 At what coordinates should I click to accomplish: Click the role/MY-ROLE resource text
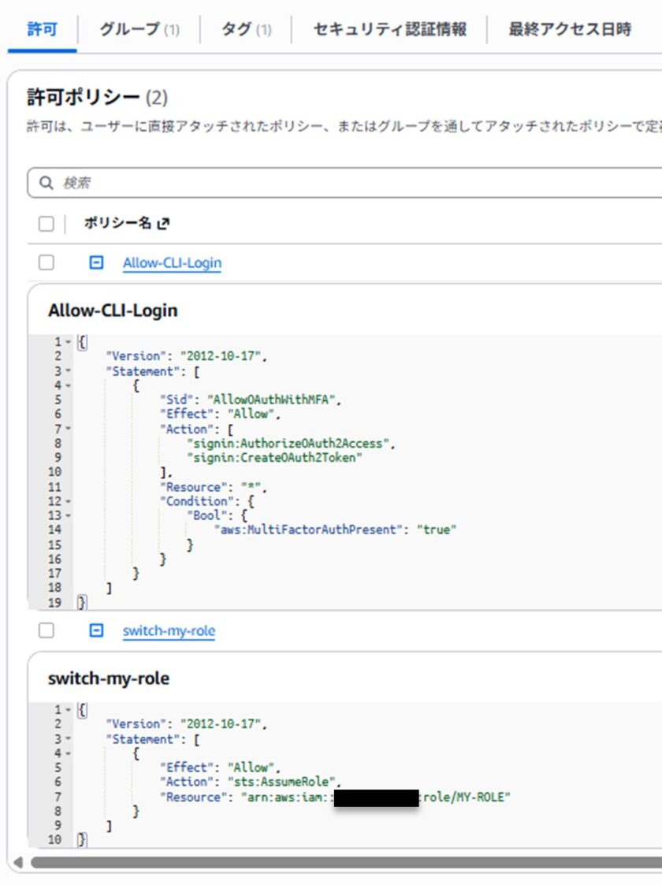point(467,797)
